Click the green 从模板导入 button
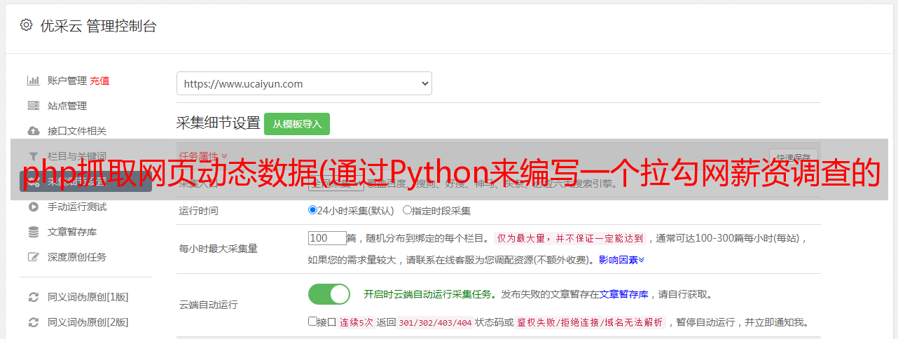Image resolution: width=898 pixels, height=339 pixels. (x=297, y=124)
